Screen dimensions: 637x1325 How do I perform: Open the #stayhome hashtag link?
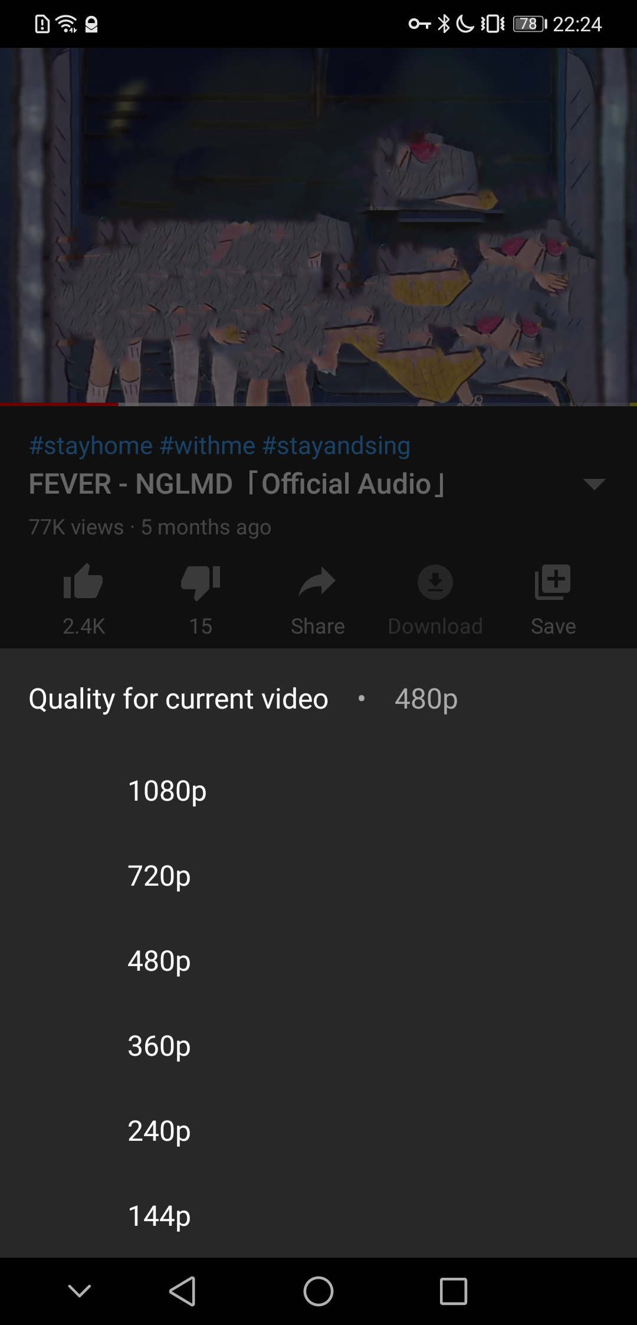(x=91, y=445)
